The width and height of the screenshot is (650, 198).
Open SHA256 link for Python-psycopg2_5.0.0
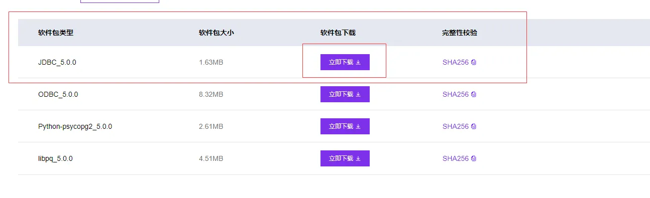pyautogui.click(x=456, y=127)
